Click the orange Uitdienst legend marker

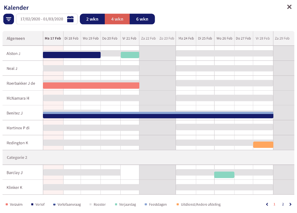coord(178,204)
